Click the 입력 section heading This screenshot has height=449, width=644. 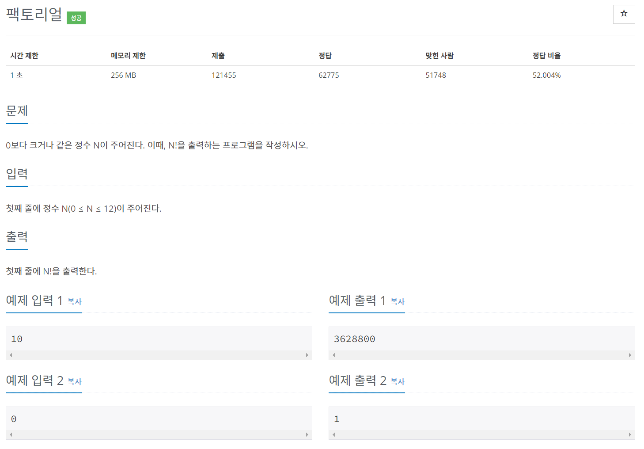(x=17, y=174)
